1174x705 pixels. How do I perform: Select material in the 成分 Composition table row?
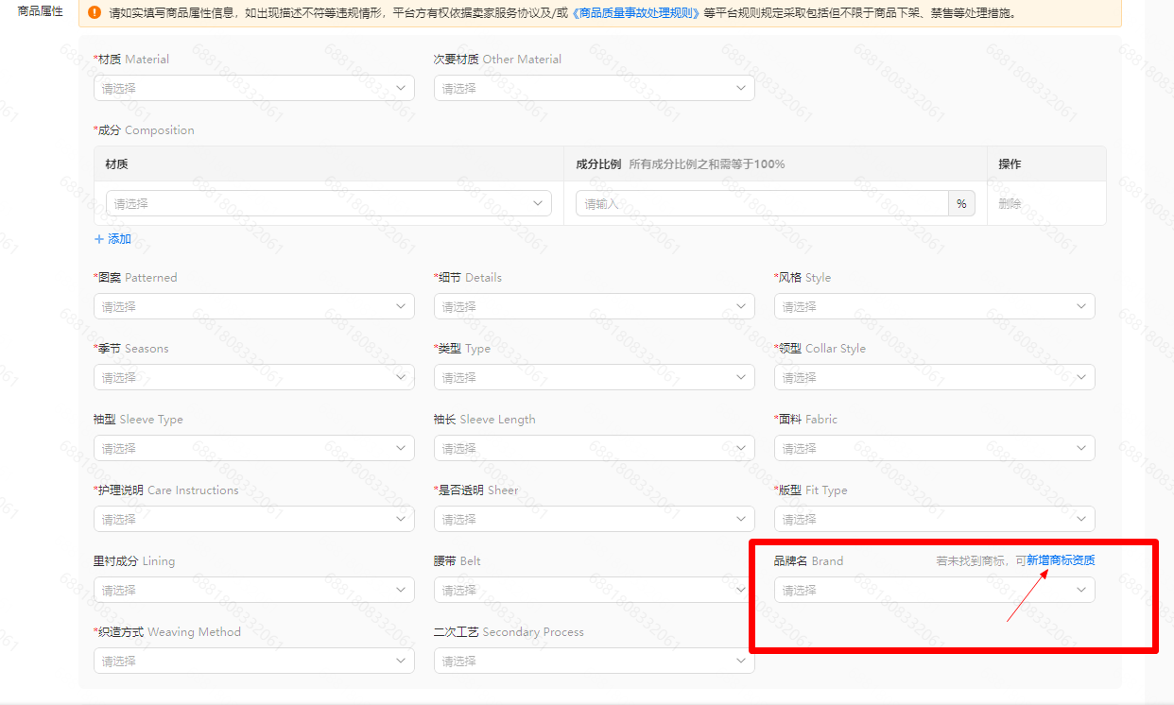[328, 203]
